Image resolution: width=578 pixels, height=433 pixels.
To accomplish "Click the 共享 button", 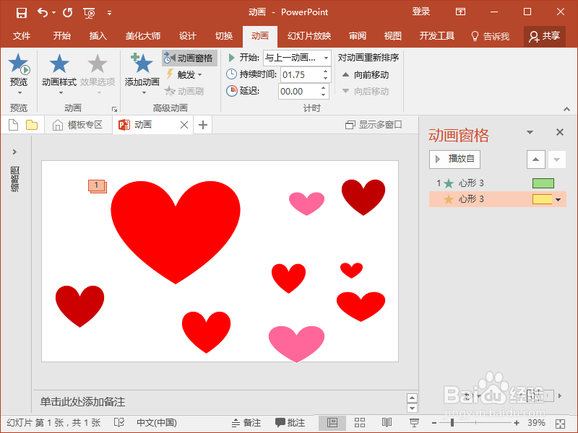I will 545,35.
